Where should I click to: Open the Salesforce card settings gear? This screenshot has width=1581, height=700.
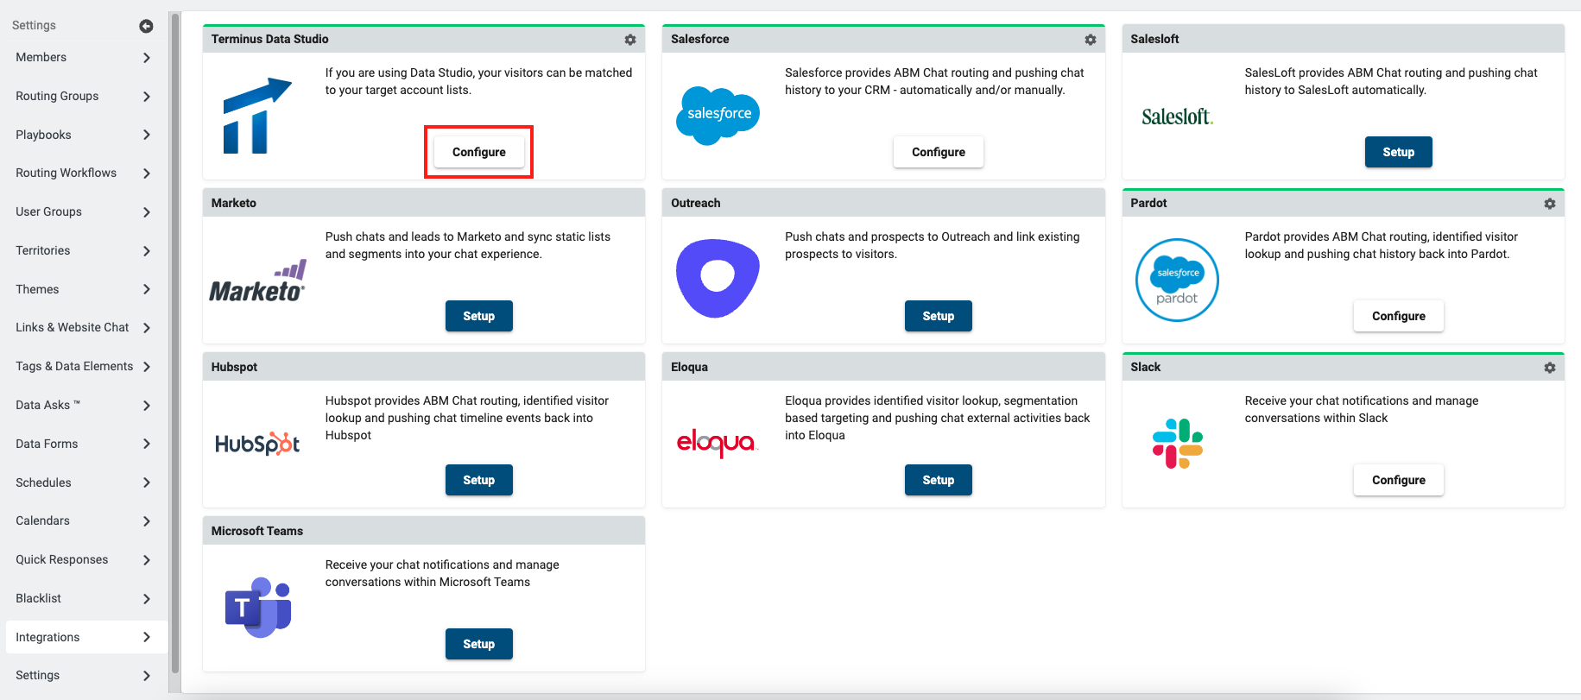(1091, 40)
